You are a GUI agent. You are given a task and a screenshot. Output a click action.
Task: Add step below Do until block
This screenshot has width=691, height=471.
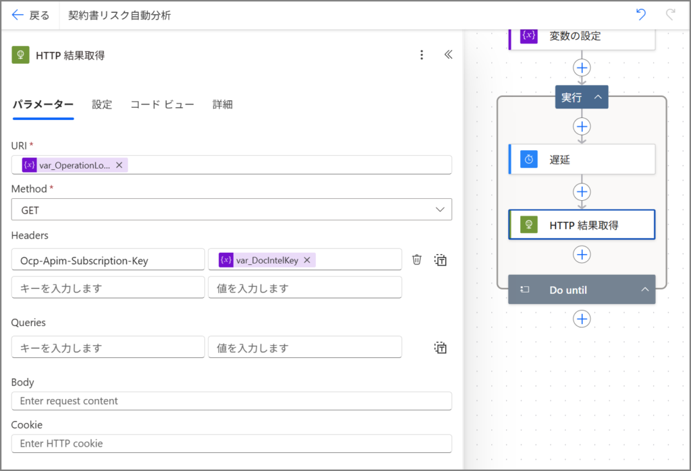[x=582, y=319]
